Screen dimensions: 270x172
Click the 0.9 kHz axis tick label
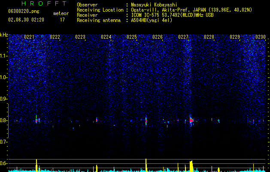point(3,99)
